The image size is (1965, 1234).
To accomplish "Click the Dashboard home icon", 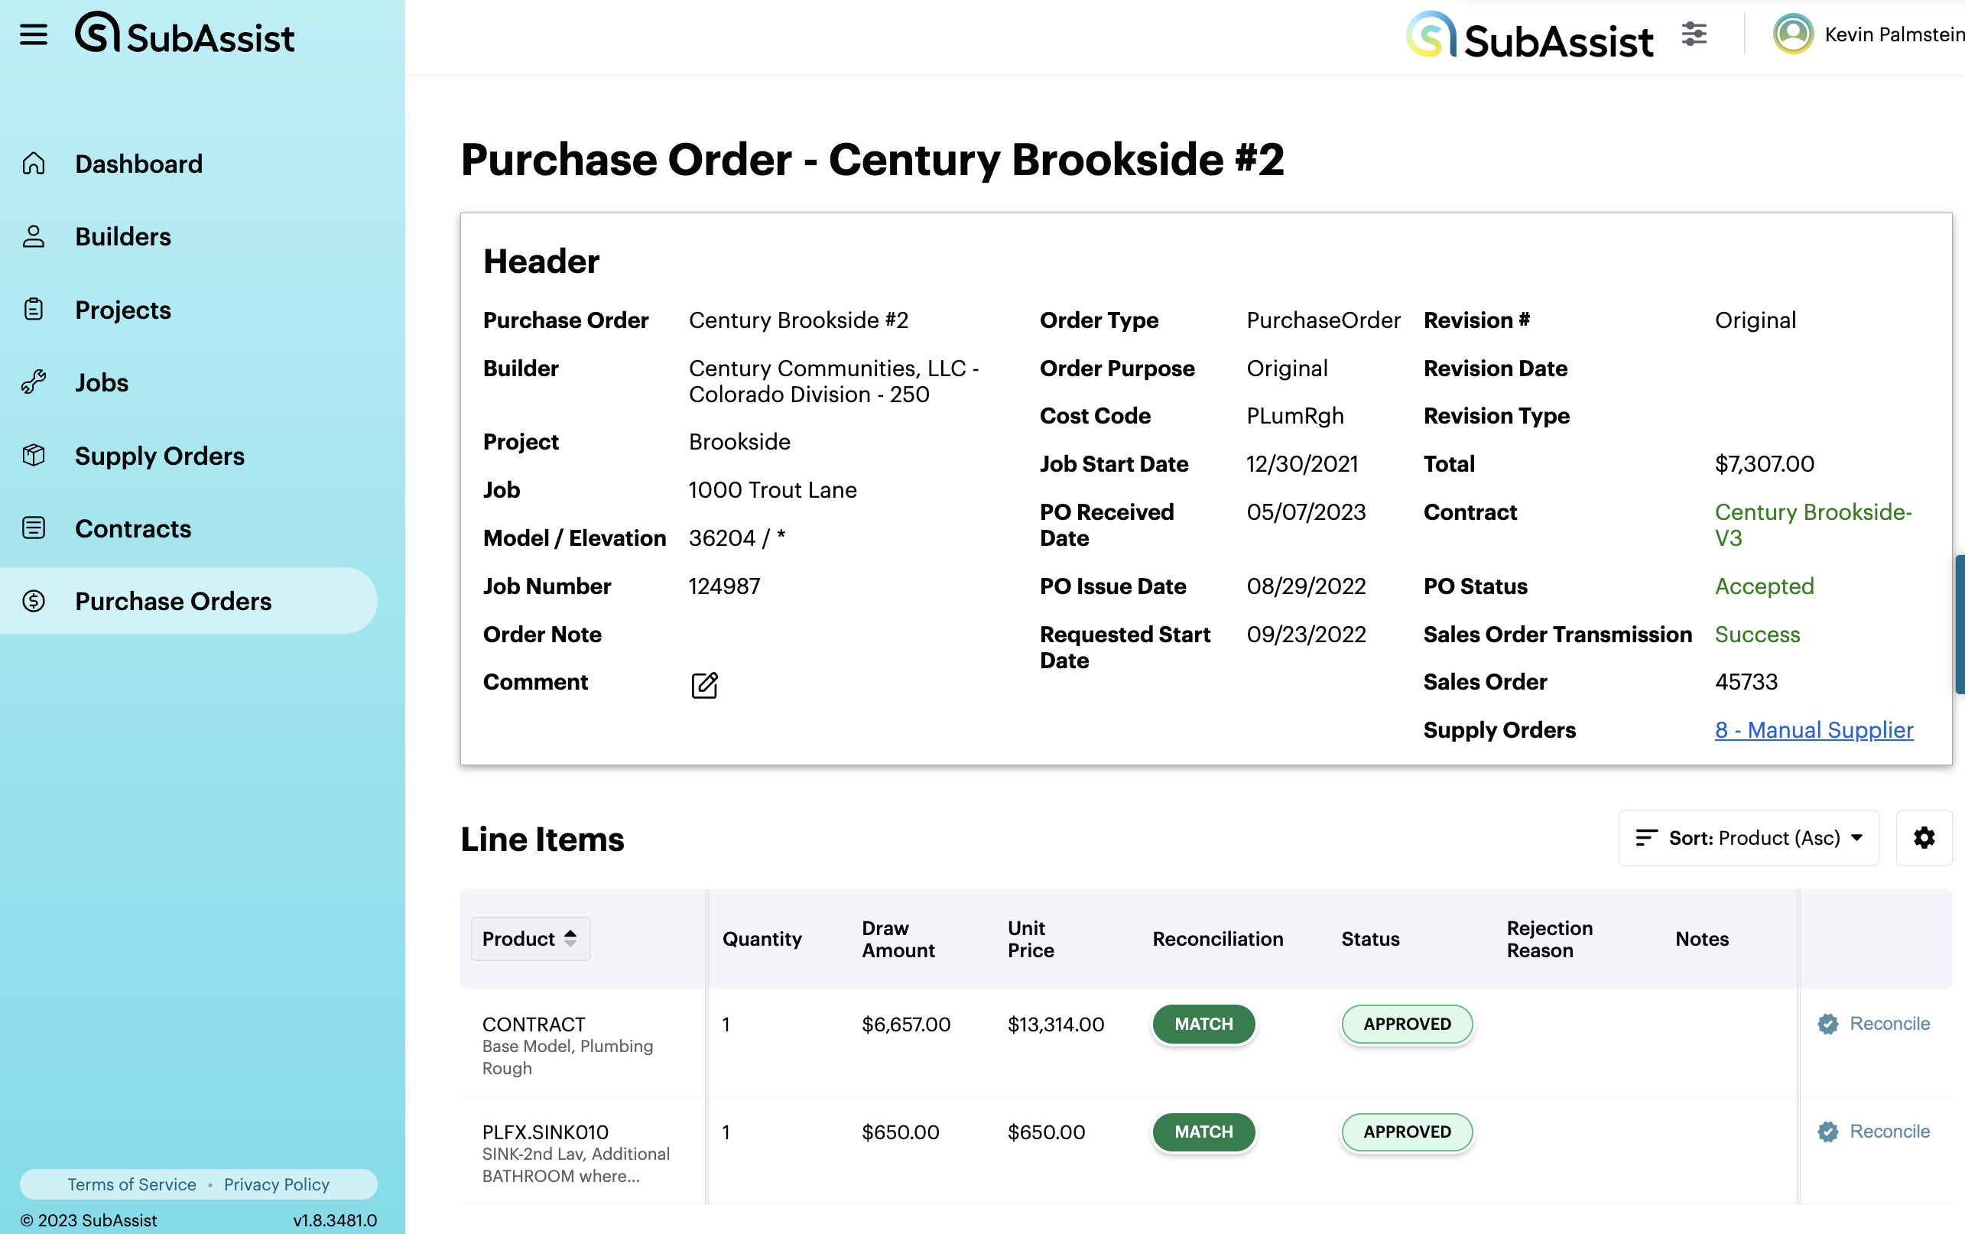I will [x=34, y=163].
